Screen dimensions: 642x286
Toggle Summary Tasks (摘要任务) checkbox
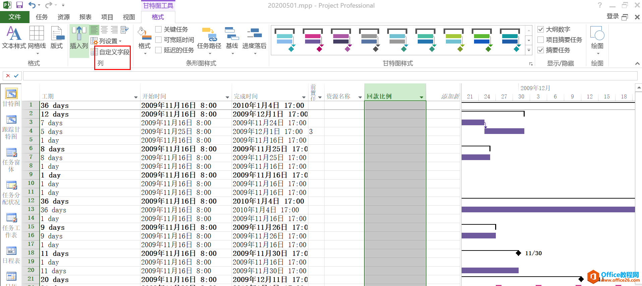[540, 50]
